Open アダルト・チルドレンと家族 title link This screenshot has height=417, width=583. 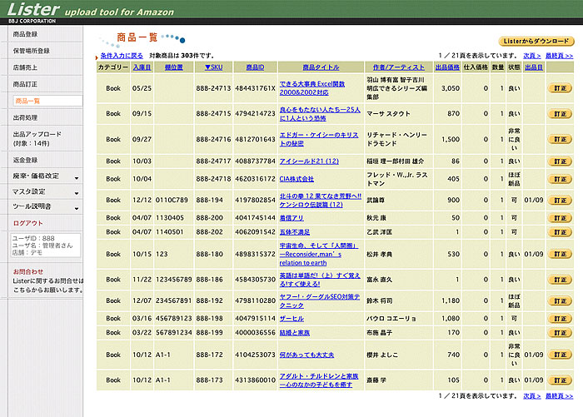click(319, 380)
